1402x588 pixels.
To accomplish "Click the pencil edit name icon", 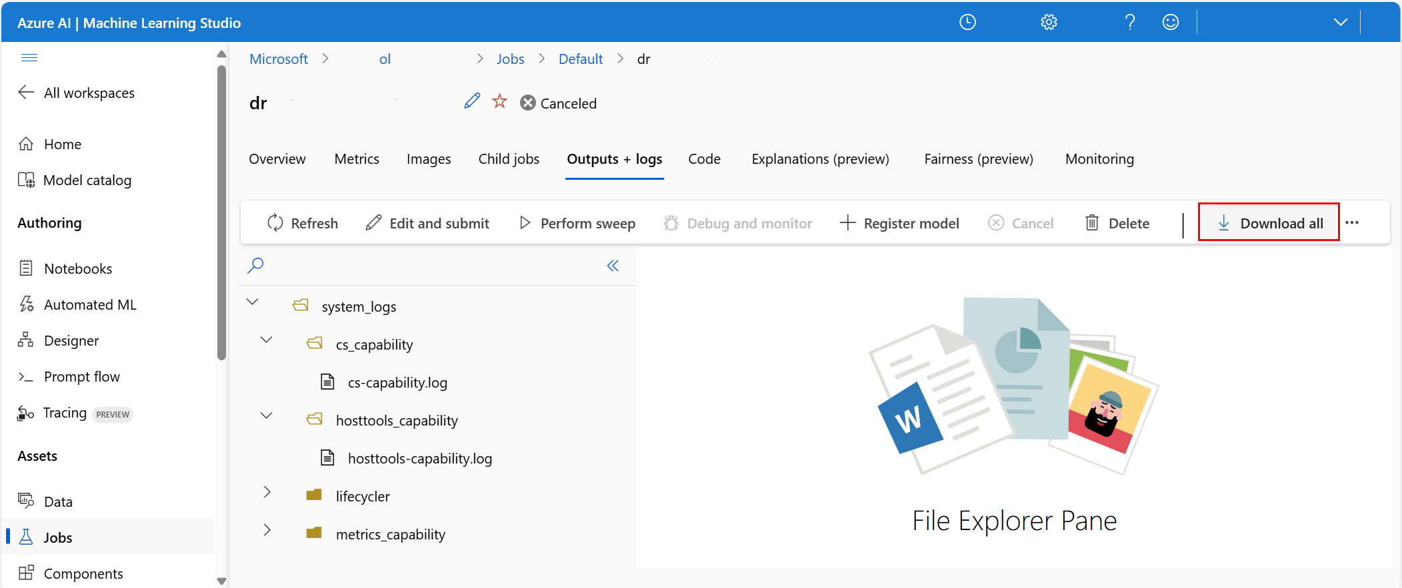I will tap(472, 101).
